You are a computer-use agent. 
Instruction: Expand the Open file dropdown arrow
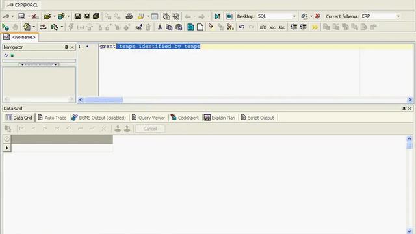pyautogui.click(x=55, y=16)
